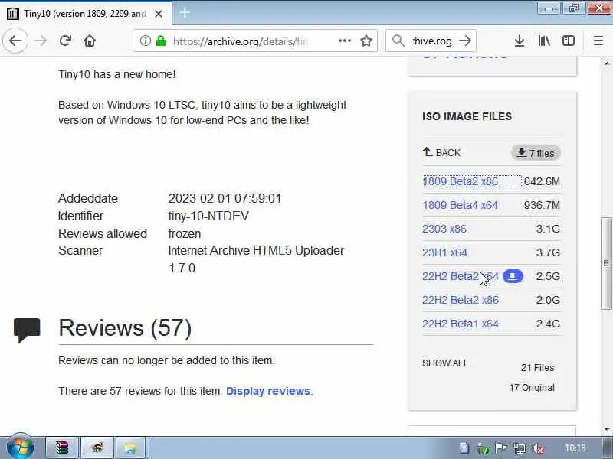Viewport: 613px width, 459px height.
Task: Click the Reviews speech bubble icon
Action: pyautogui.click(x=27, y=330)
